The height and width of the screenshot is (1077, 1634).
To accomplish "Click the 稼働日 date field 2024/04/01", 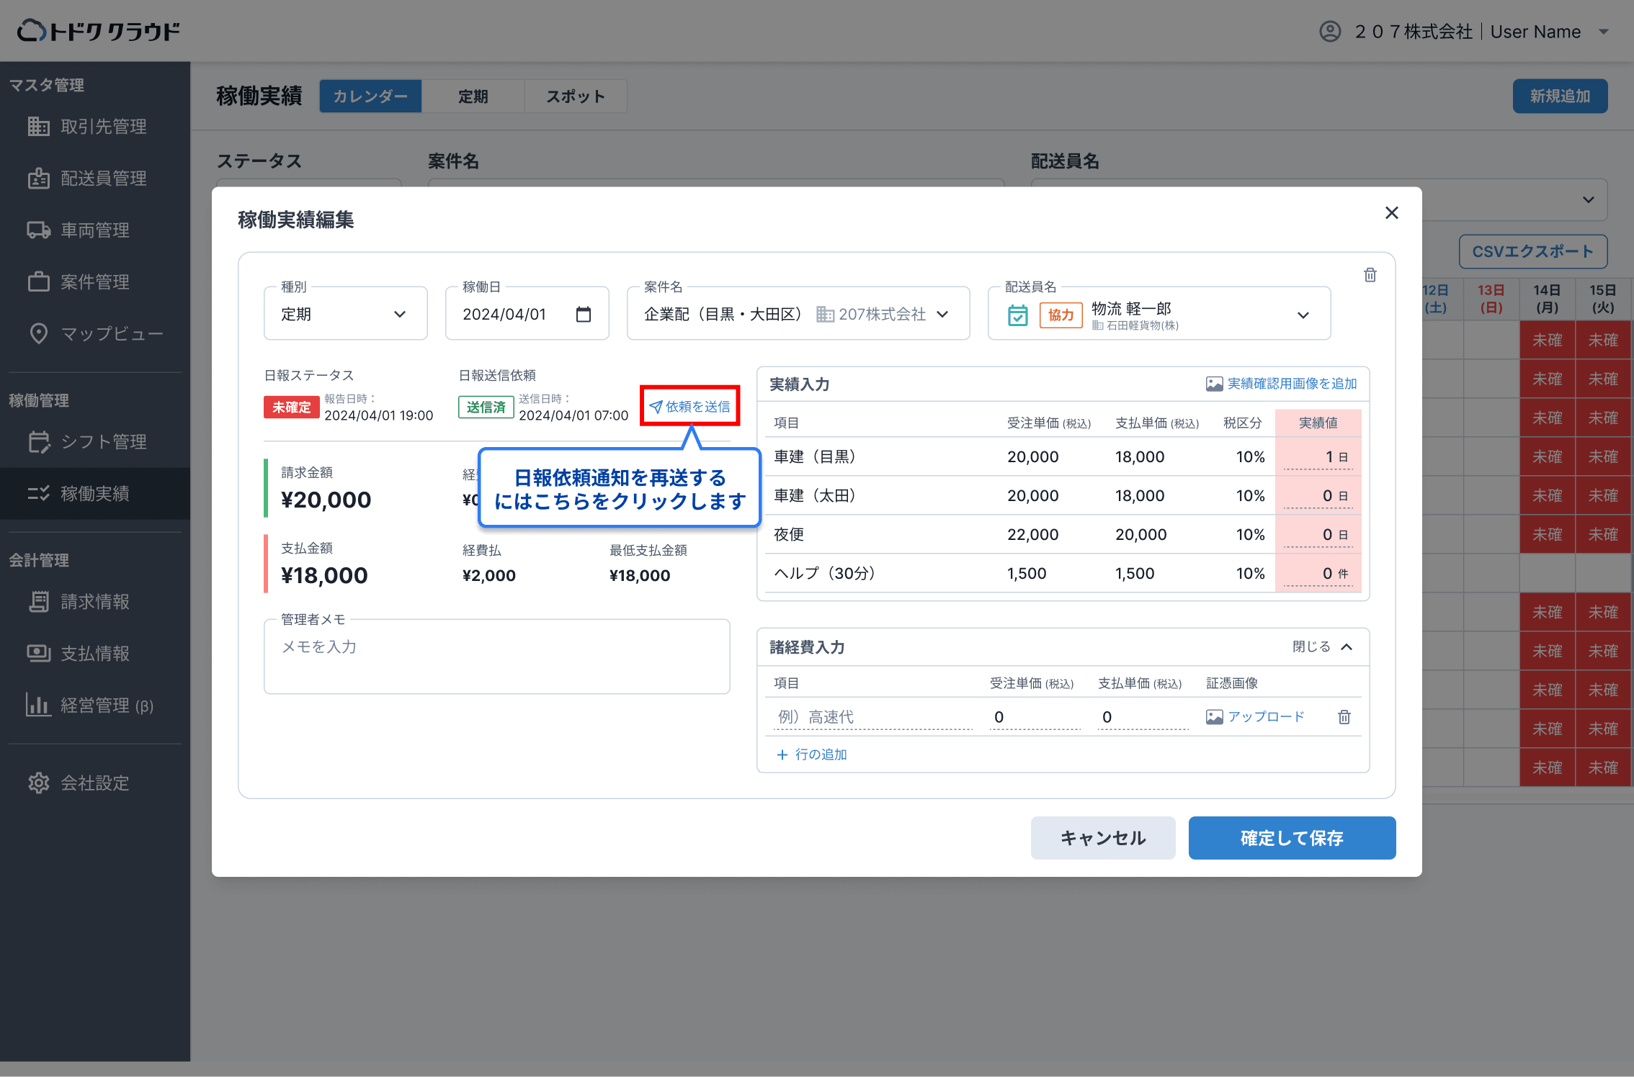I will click(527, 314).
